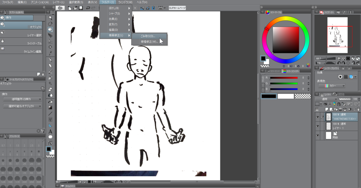Select the Operation object tool

[50, 30]
